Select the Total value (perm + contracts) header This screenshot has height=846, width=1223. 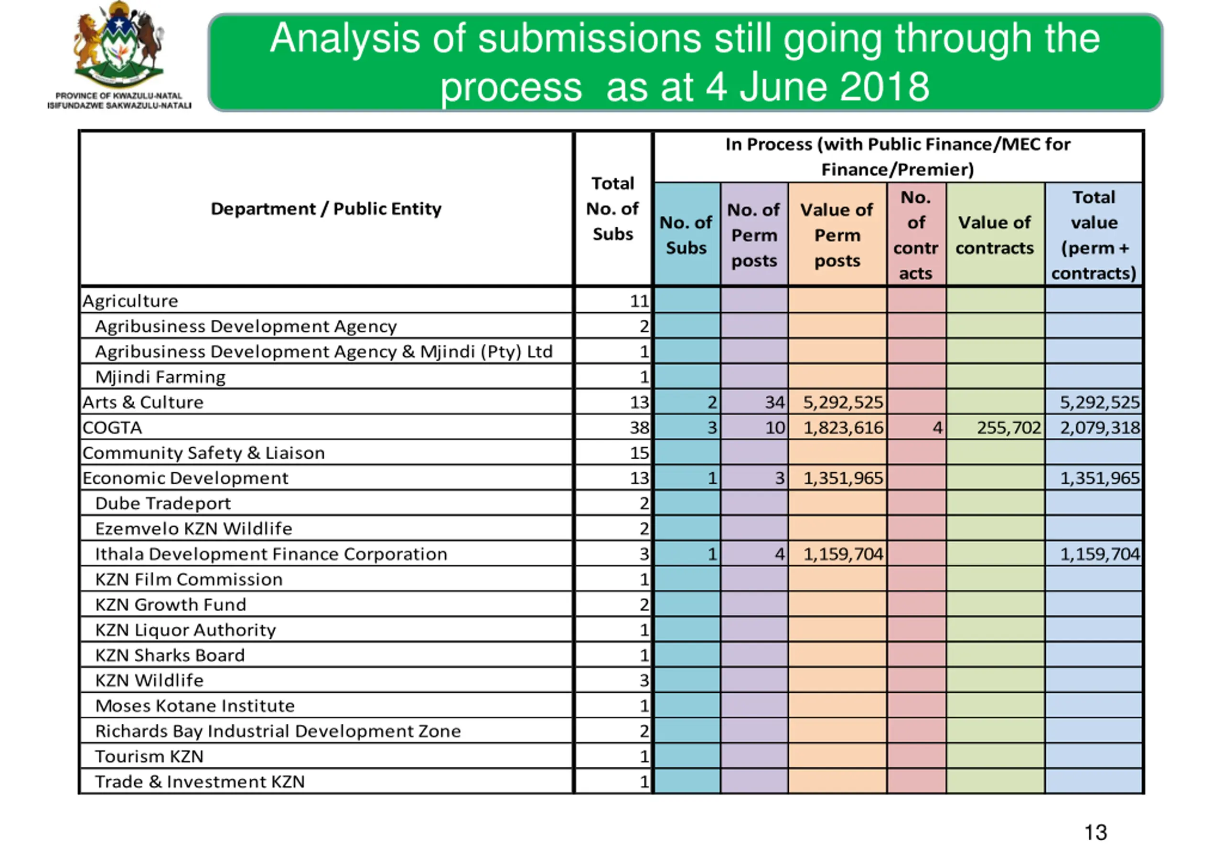(x=1094, y=234)
